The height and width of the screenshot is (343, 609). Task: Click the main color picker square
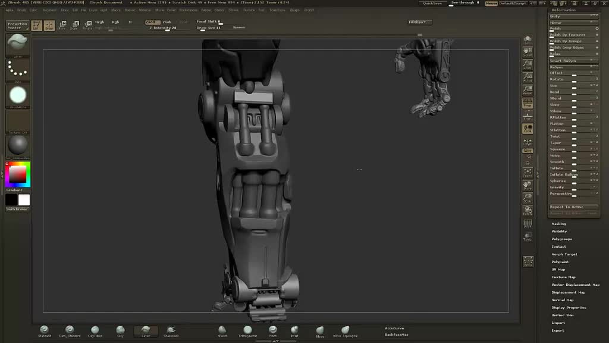click(17, 174)
